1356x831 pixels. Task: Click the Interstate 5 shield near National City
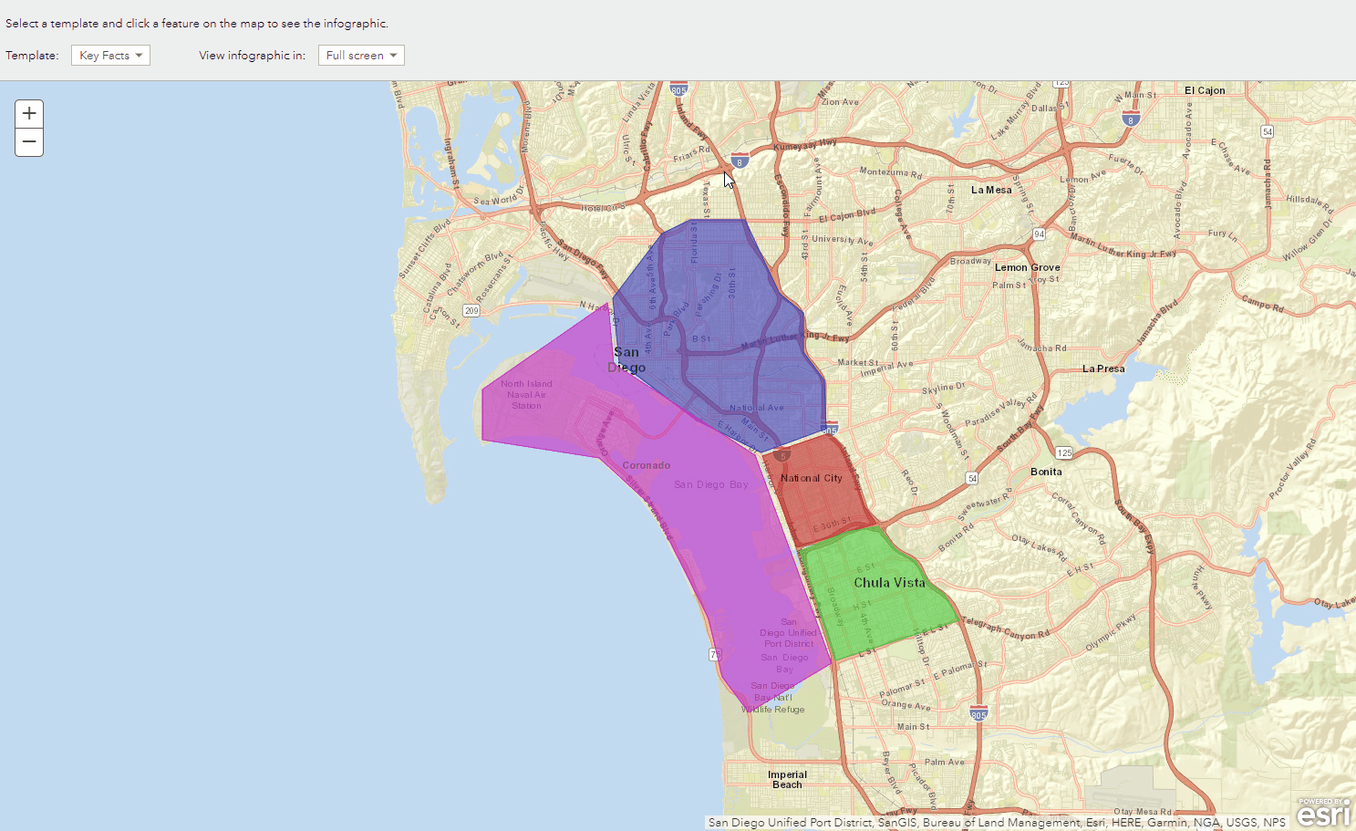pos(782,455)
